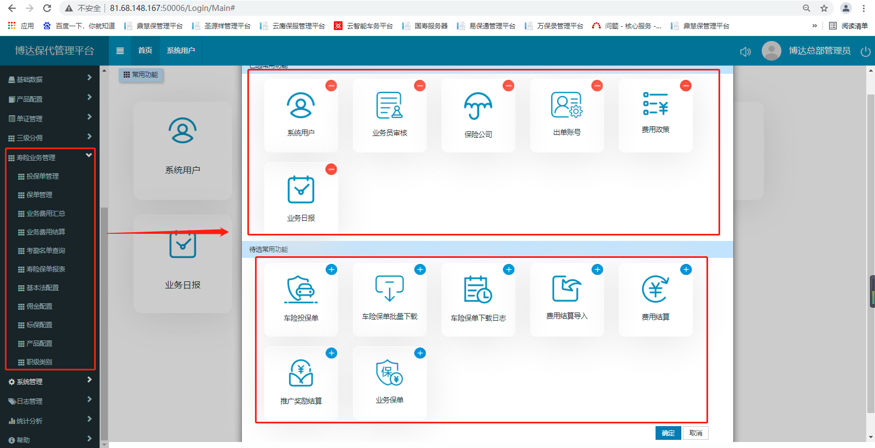Expand 日志管理 sidebar menu
Screen dimensions: 875x448
pos(50,401)
